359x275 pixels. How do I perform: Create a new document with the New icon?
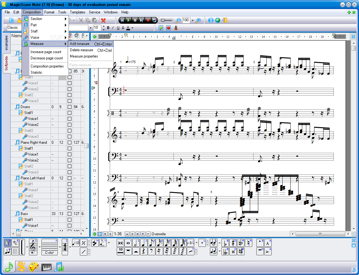coord(11,20)
